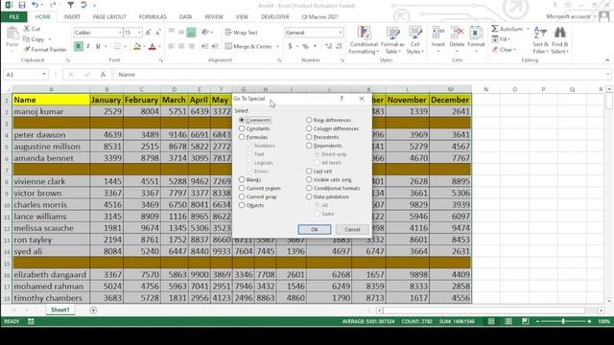Open the Merge & Center dropdown arrow
The height and width of the screenshot is (345, 614).
click(277, 46)
